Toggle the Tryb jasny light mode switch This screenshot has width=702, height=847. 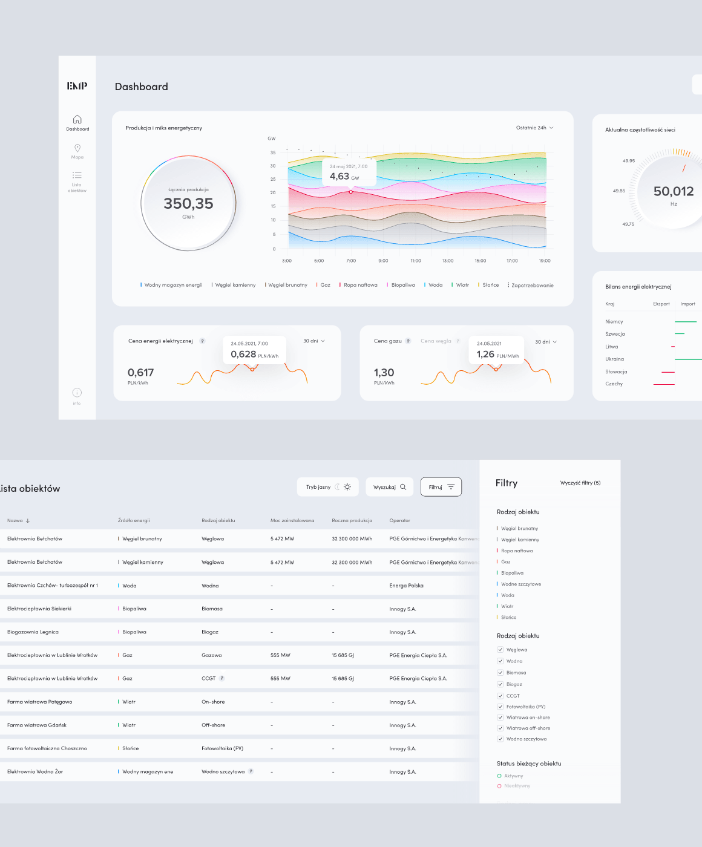pos(343,487)
